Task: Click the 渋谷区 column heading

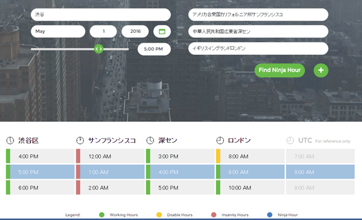Action: pos(28,140)
